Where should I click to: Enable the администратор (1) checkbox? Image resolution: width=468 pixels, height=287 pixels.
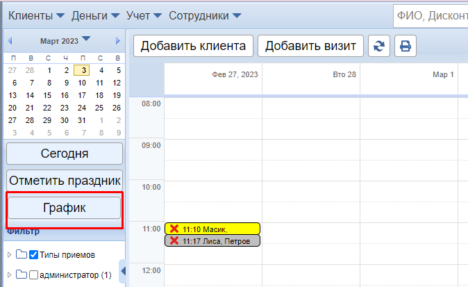(34, 274)
